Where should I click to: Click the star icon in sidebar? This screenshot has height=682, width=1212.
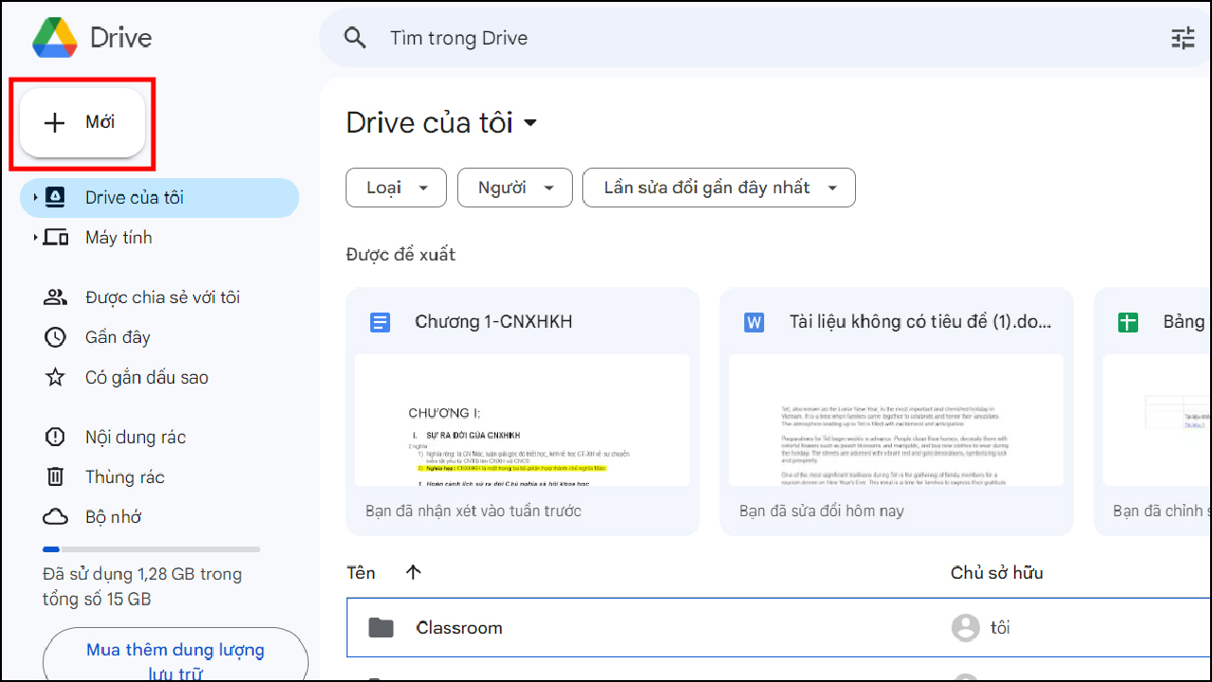[x=56, y=377]
